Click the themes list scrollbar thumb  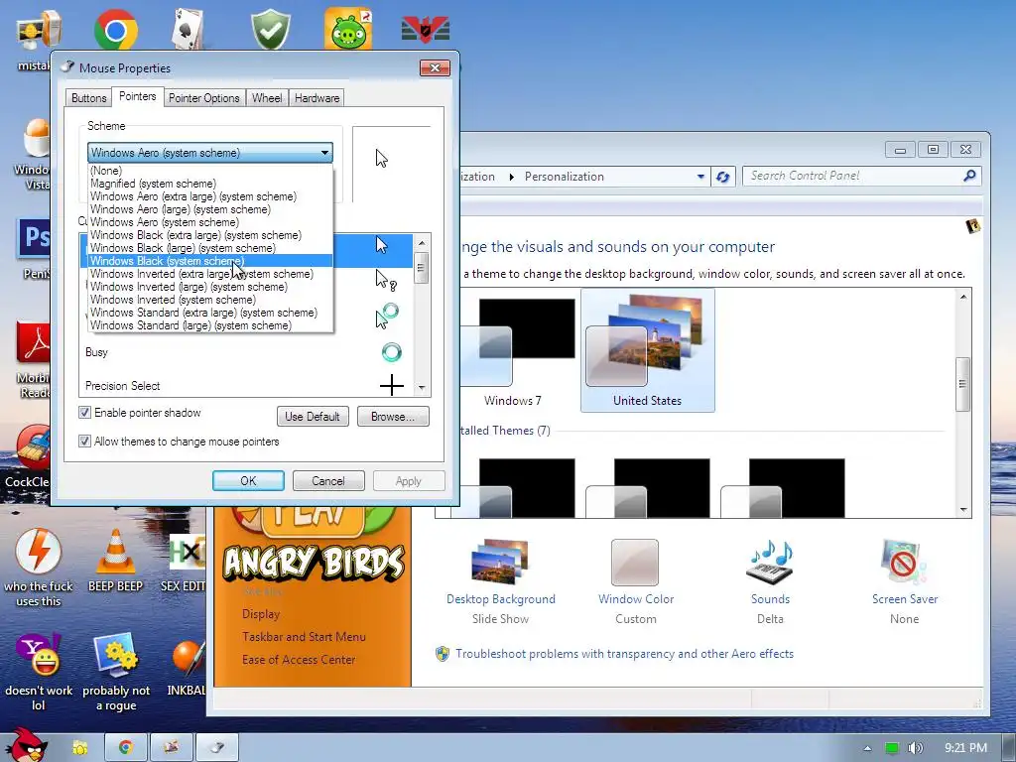tap(962, 384)
